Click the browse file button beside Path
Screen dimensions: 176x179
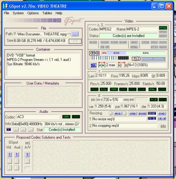[75, 34]
